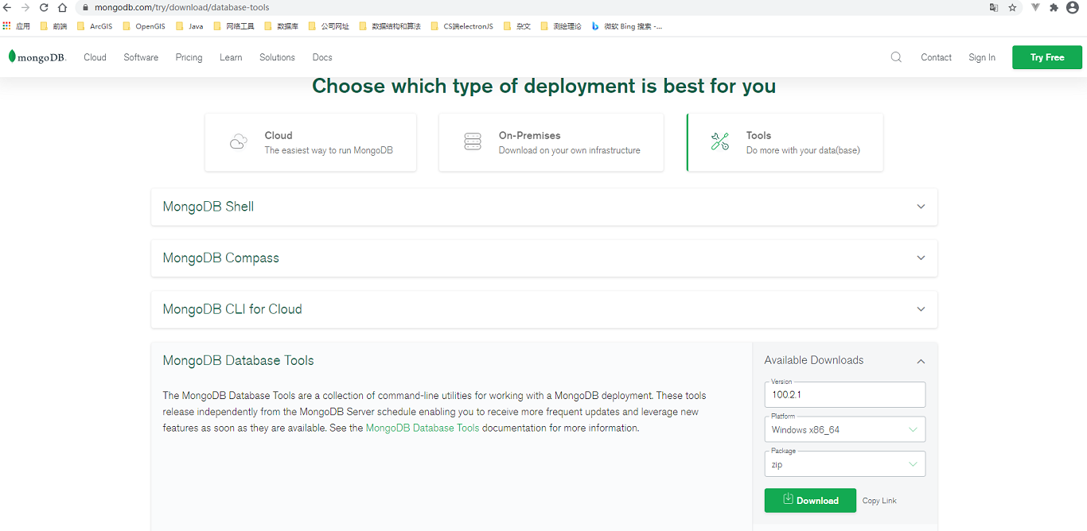Click the translate page icon
The height and width of the screenshot is (531, 1087).
coord(993,8)
